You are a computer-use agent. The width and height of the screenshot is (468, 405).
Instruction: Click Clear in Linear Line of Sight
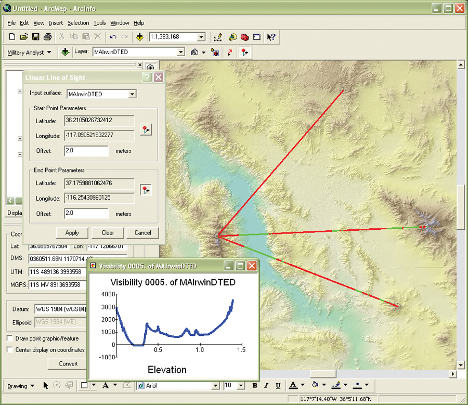pyautogui.click(x=108, y=233)
